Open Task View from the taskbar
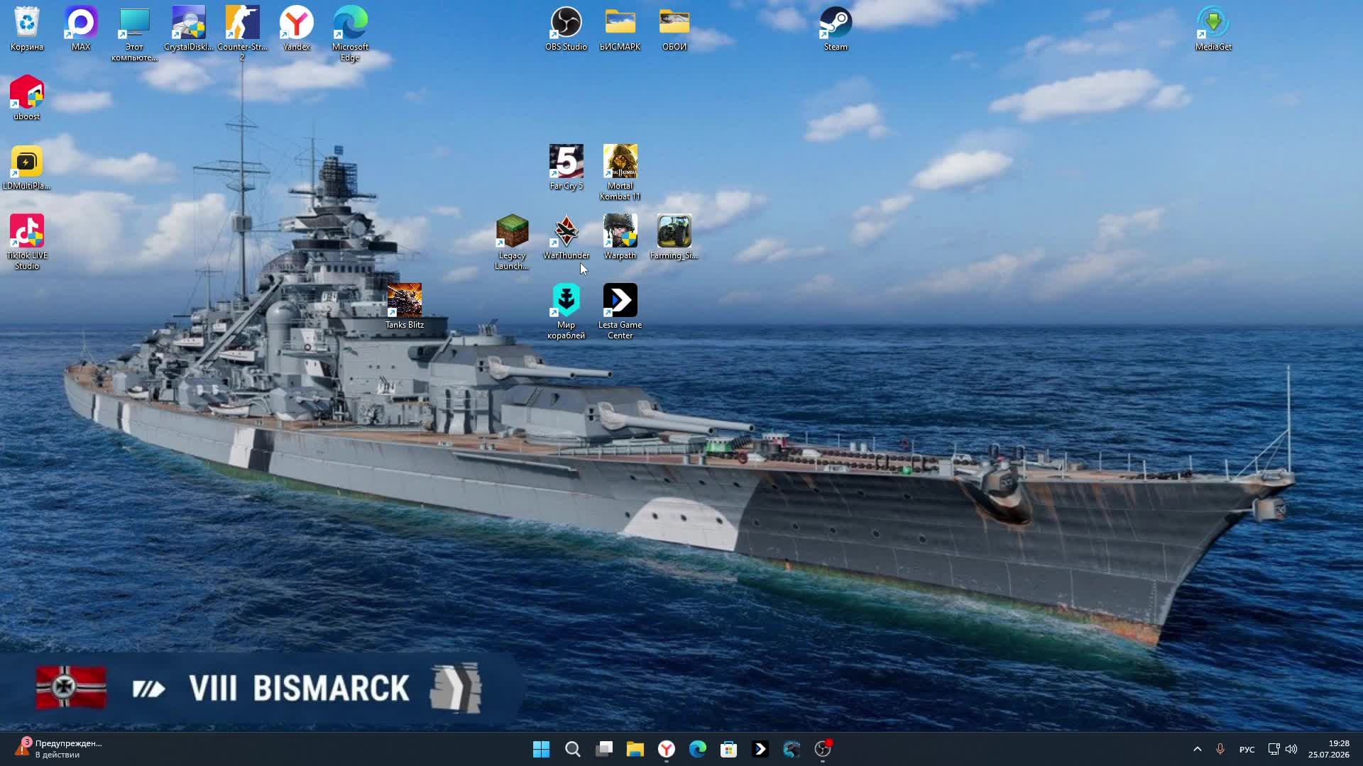 604,749
